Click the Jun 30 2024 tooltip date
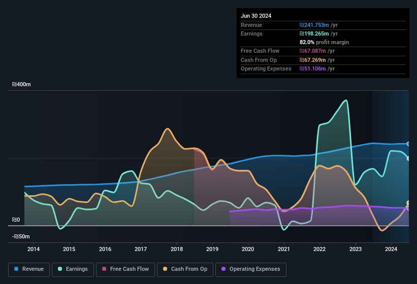 (256, 16)
